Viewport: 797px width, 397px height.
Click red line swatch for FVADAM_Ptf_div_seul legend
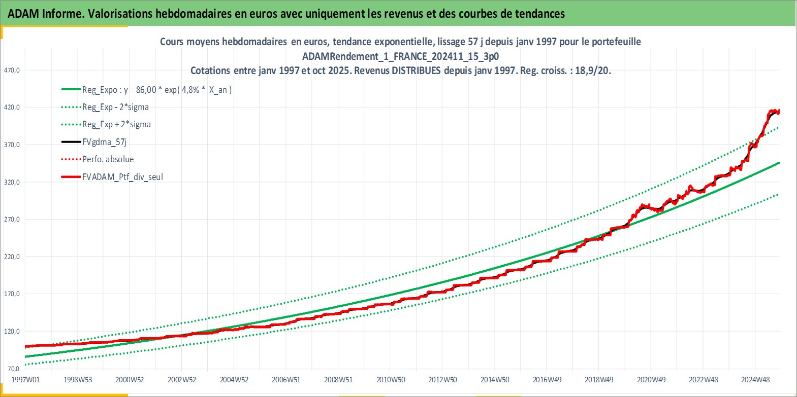pos(71,177)
